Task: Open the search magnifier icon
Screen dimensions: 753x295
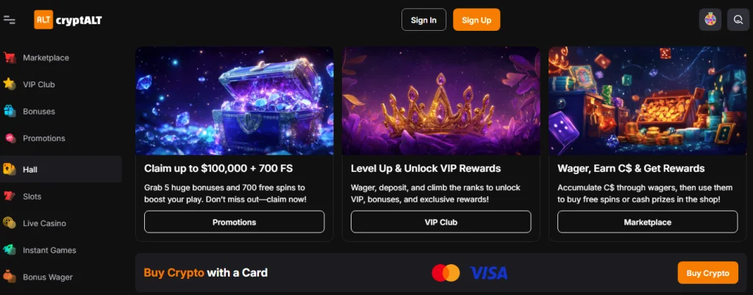Action: tap(738, 20)
